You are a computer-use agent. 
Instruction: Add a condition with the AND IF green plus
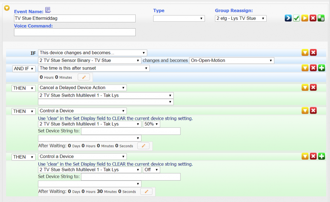321,68
